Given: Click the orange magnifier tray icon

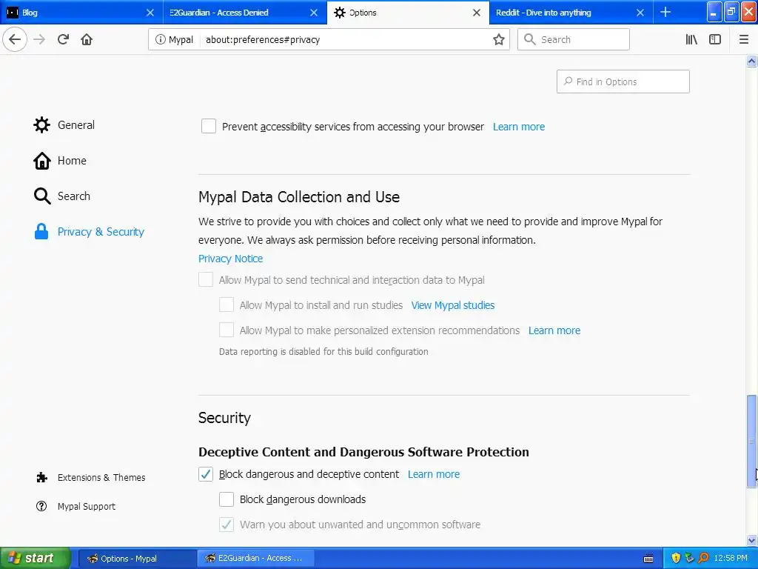Looking at the screenshot, I should click(x=703, y=558).
